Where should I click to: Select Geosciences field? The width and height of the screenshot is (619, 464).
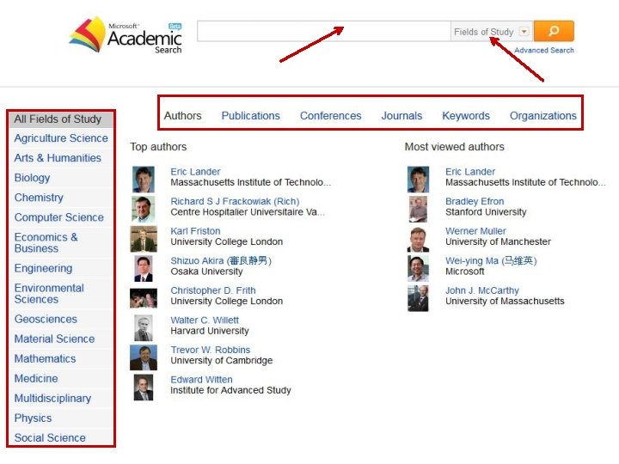pos(46,319)
